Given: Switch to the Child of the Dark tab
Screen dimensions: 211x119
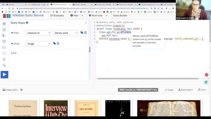Looking at the screenshot, I should [x=168, y=4].
